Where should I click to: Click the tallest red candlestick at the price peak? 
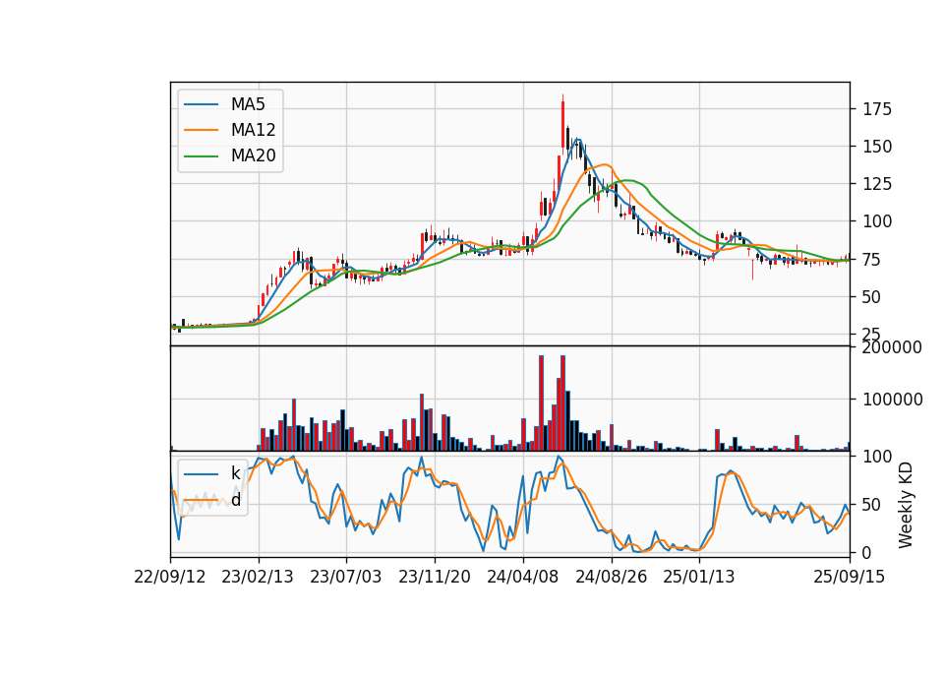(562, 124)
